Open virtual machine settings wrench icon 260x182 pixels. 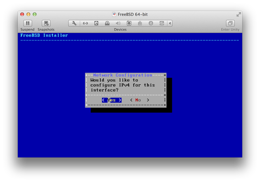coord(74,24)
